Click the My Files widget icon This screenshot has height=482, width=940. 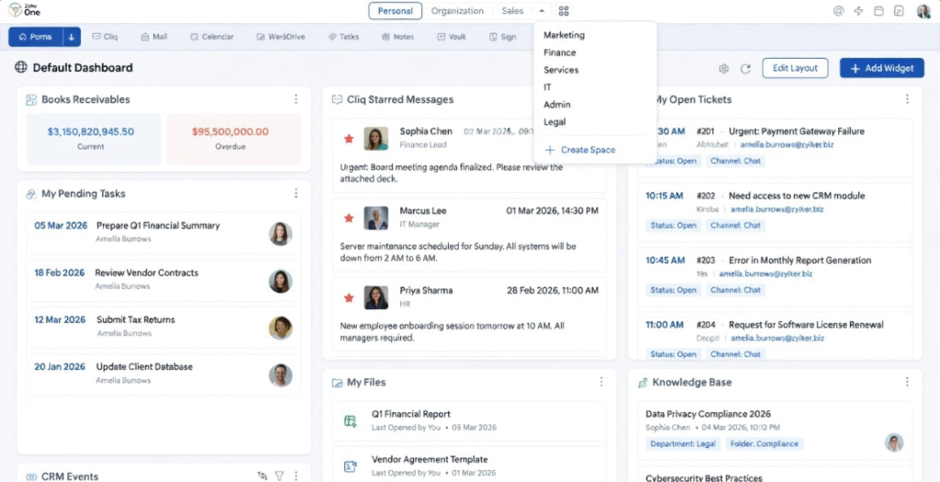(x=337, y=382)
